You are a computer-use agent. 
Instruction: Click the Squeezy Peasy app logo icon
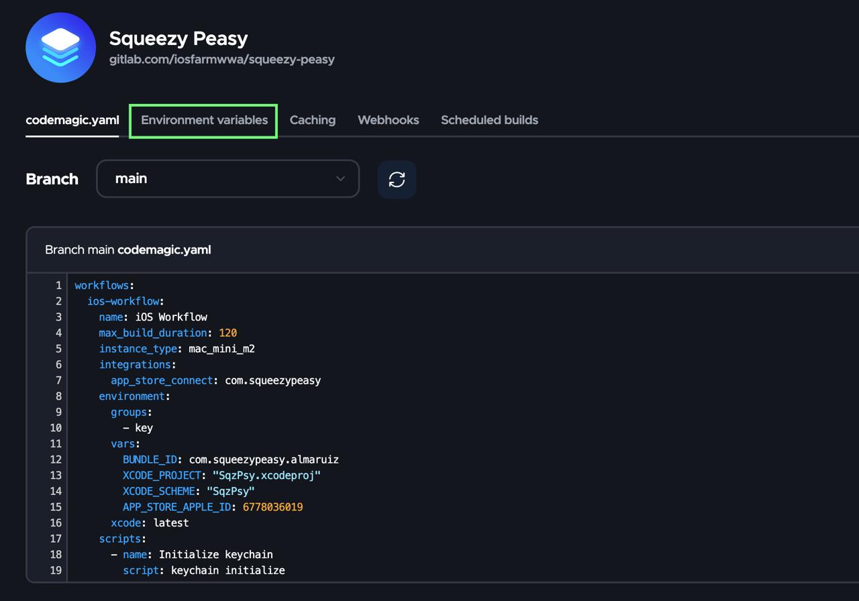[x=60, y=48]
